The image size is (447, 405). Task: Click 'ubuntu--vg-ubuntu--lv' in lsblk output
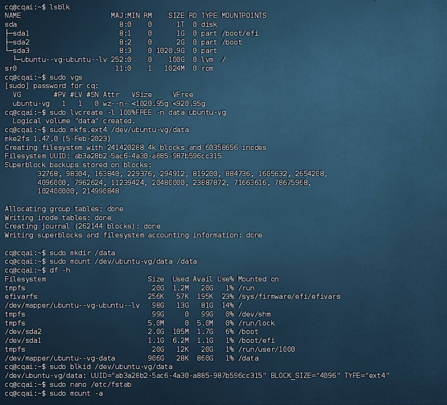tap(64, 59)
